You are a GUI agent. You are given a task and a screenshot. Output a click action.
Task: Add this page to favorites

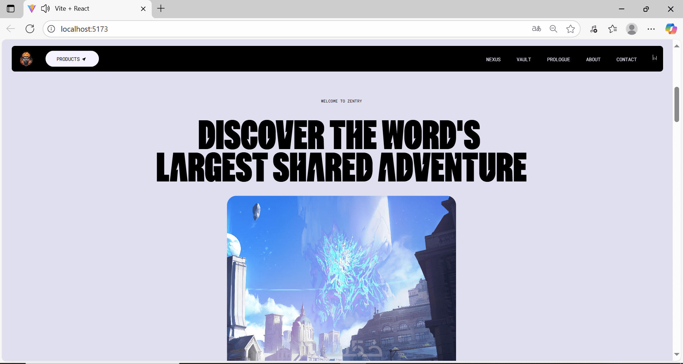(x=571, y=29)
